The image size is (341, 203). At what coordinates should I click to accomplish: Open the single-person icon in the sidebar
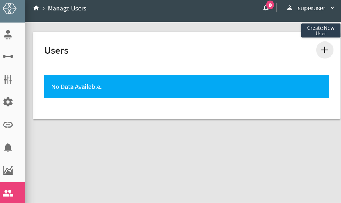[x=8, y=34]
